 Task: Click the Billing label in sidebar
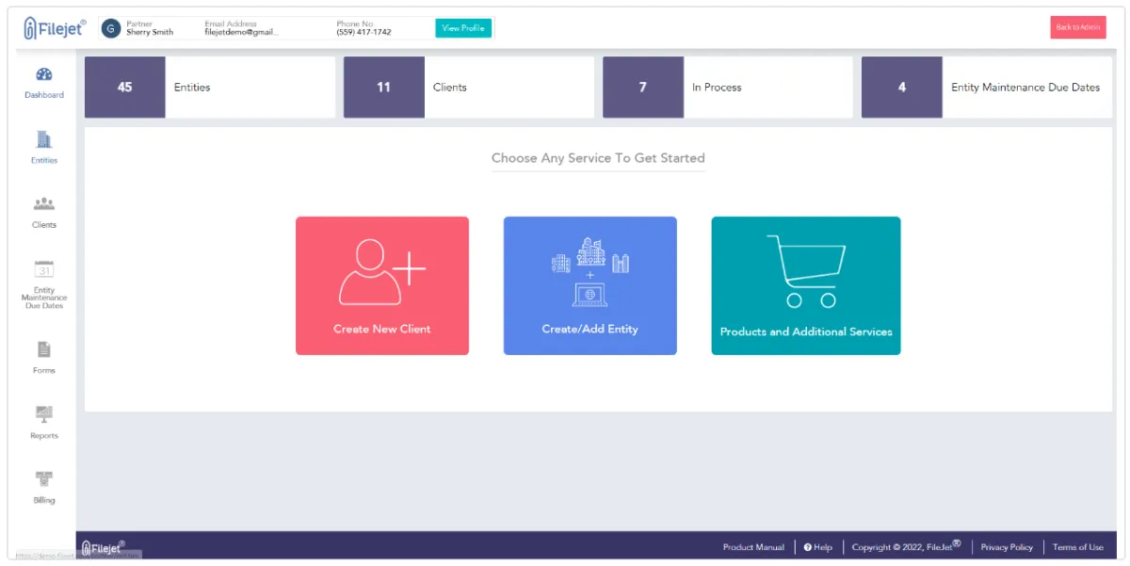click(44, 501)
